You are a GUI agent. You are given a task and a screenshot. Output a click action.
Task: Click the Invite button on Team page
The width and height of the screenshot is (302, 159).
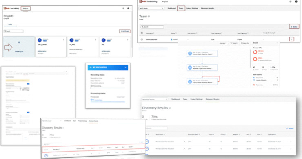tap(294, 27)
